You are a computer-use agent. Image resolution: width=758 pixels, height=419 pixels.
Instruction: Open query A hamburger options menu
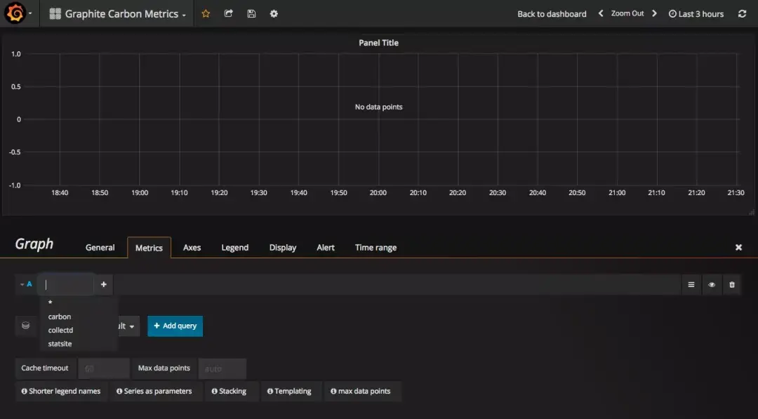[691, 285]
